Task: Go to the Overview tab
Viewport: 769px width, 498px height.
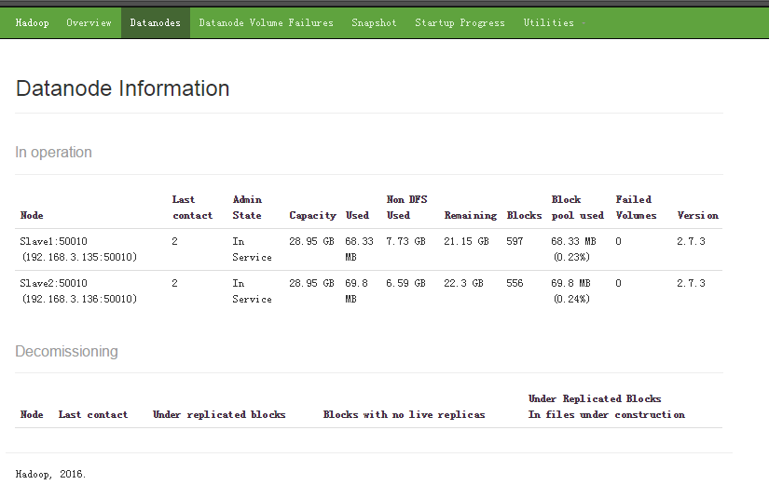Action: (89, 22)
